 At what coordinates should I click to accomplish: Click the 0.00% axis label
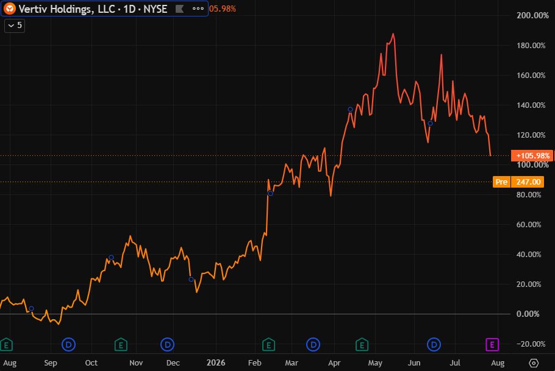click(x=528, y=314)
